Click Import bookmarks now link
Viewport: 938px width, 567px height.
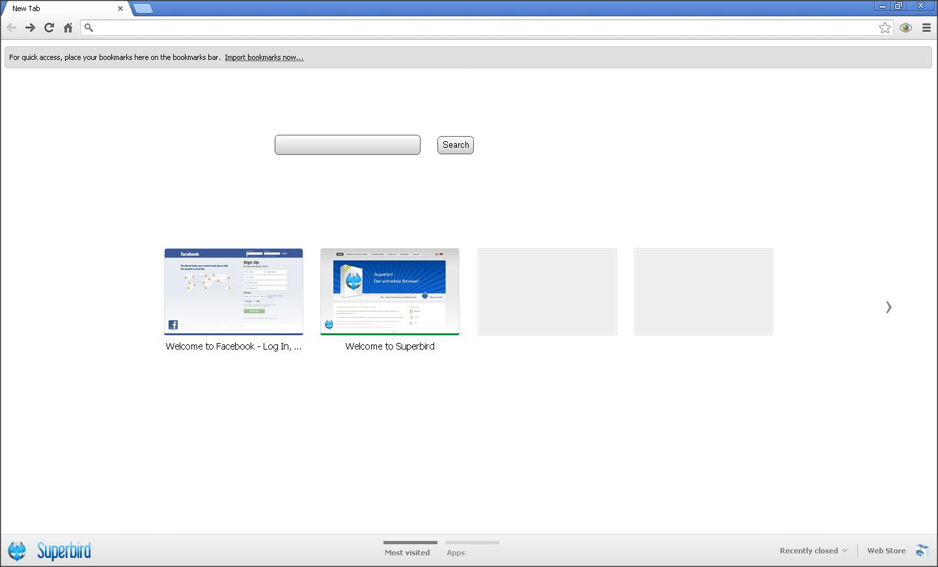point(264,57)
